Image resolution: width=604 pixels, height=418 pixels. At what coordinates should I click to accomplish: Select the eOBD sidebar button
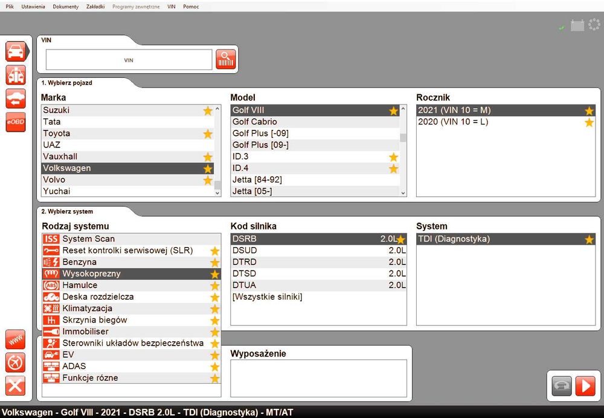click(16, 122)
